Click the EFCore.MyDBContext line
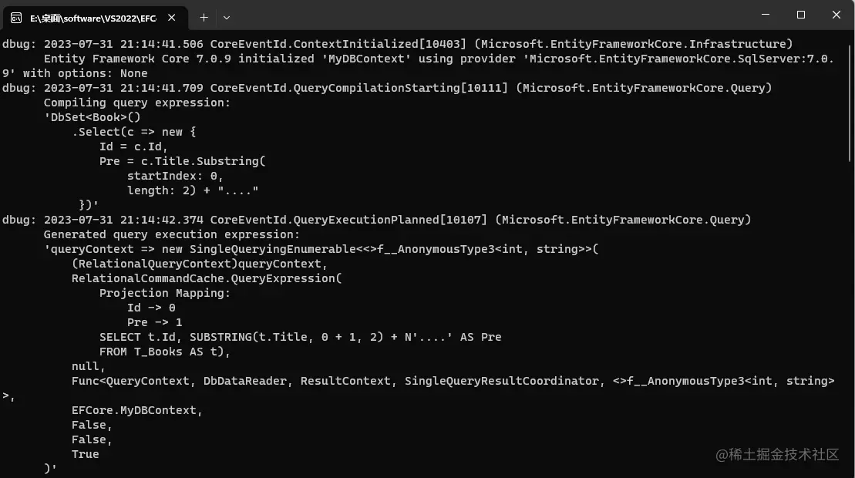Viewport: 855px width, 478px height. tap(137, 410)
